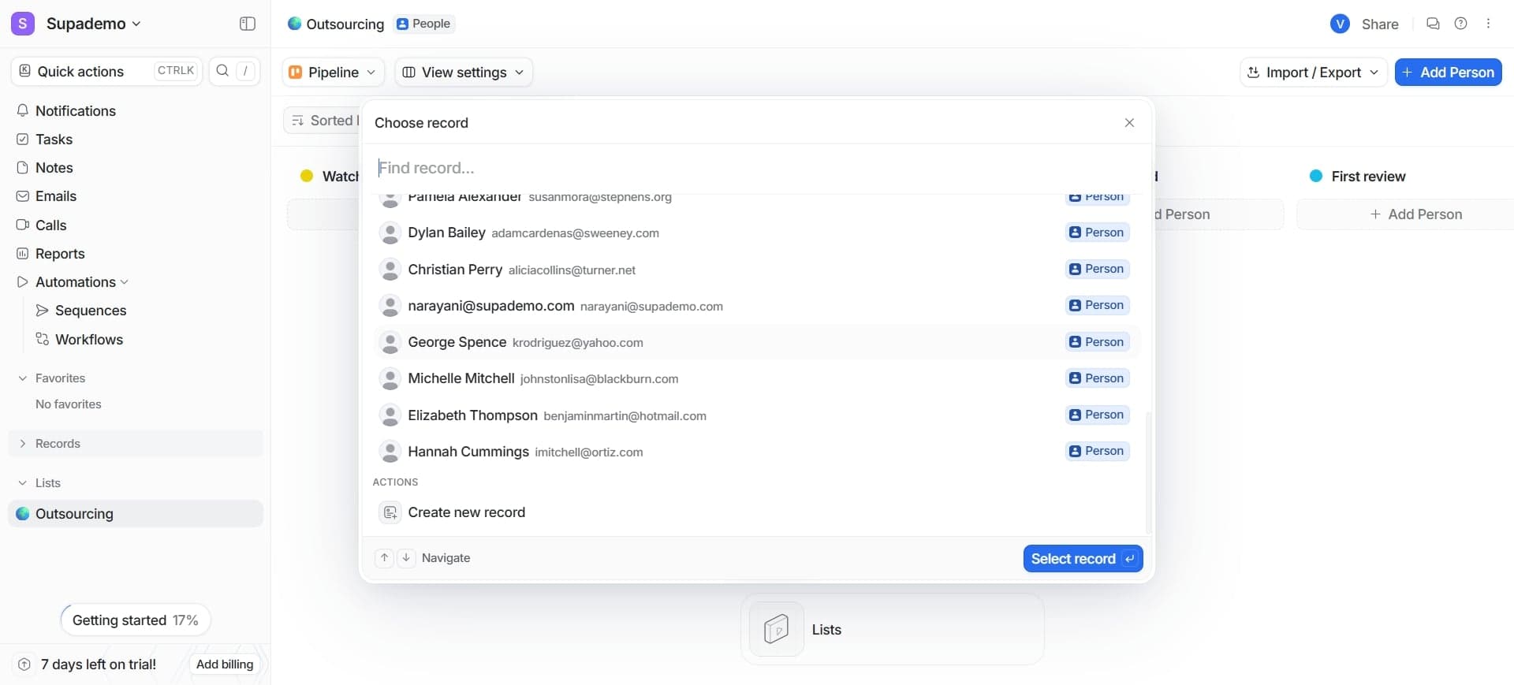
Task: Open the help question mark icon
Action: (1460, 24)
